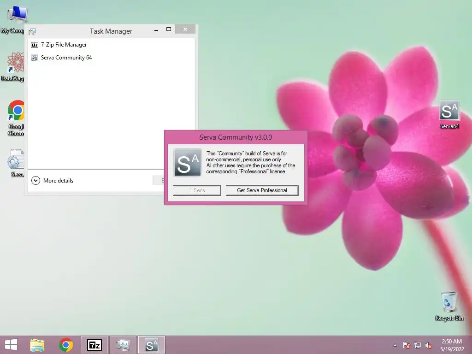
Task: Switch to Task Manager in the taskbar
Action: [x=123, y=345]
